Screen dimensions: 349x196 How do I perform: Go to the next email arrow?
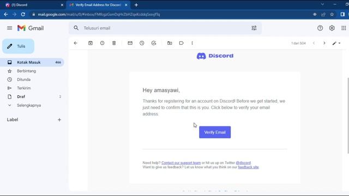(x=324, y=43)
